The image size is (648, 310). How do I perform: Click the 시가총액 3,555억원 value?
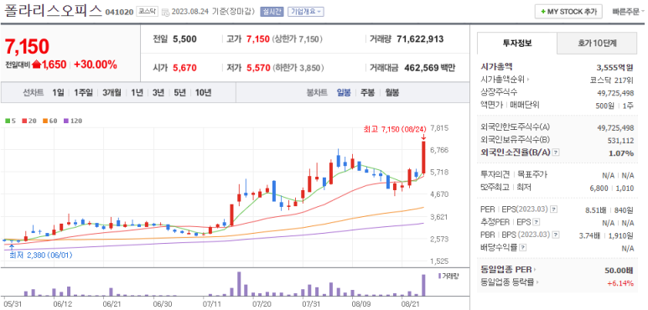[x=615, y=68]
